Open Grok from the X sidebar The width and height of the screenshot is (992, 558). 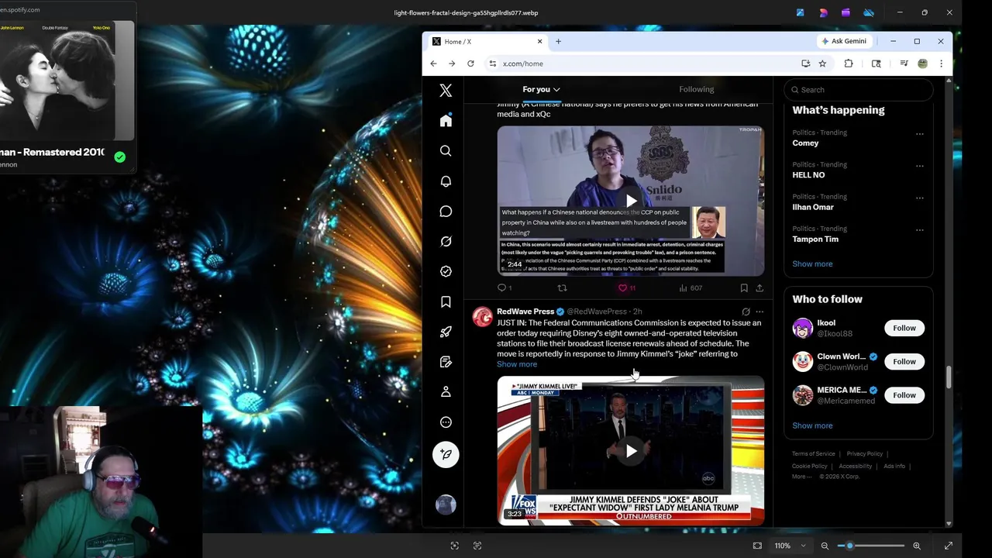(x=446, y=242)
